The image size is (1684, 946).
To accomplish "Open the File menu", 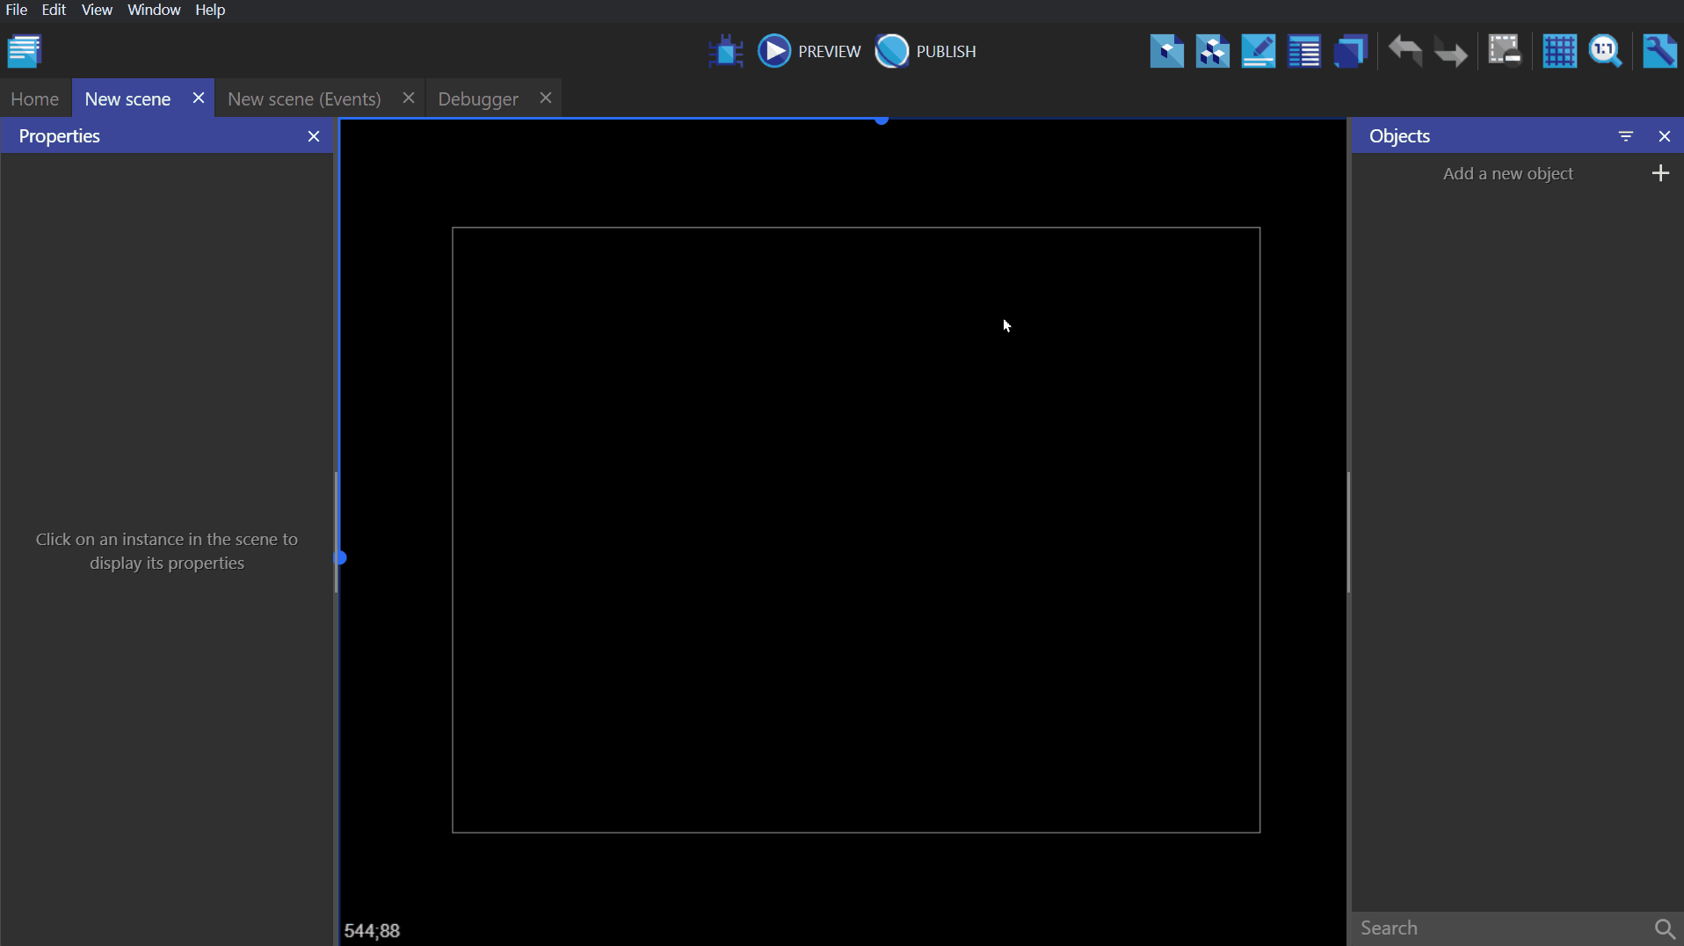I will point(17,10).
